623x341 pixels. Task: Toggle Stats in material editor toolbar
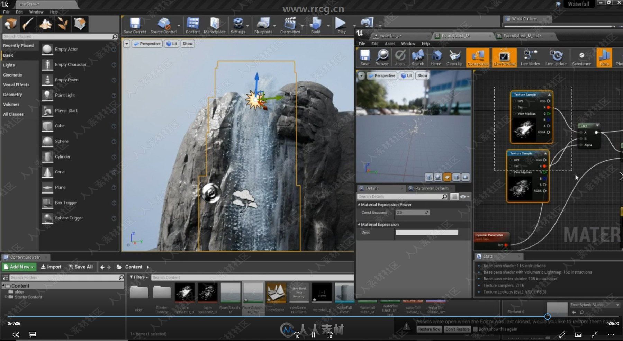coord(604,57)
